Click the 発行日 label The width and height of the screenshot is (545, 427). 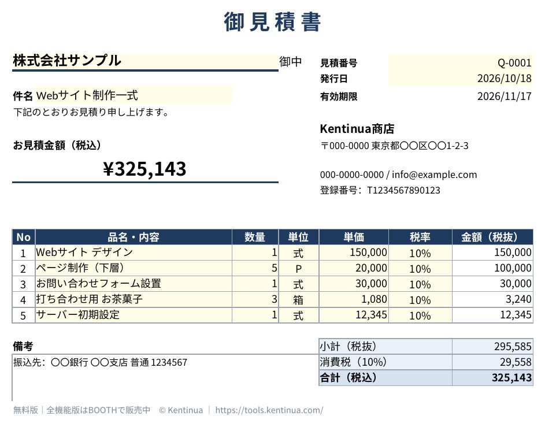click(x=333, y=79)
